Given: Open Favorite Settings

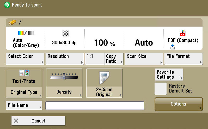Looking at the screenshot, I should pos(169,75).
